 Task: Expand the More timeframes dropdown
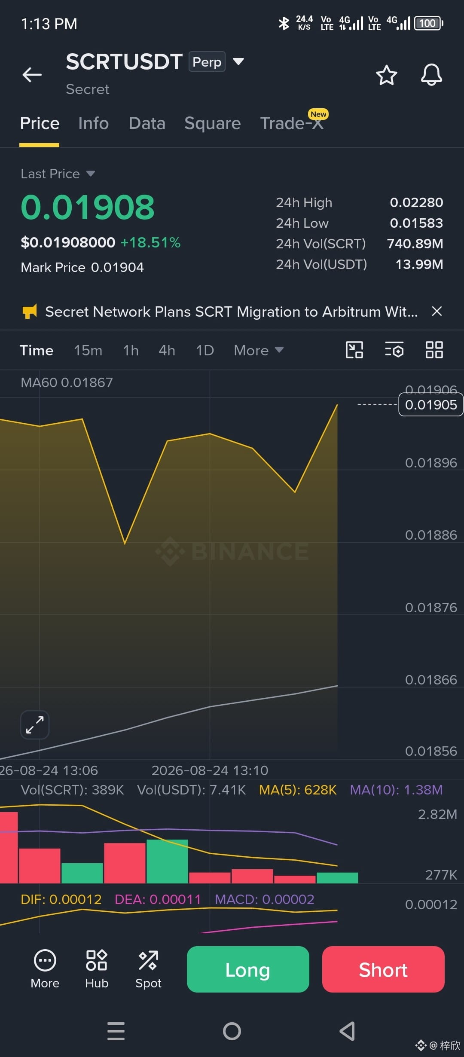pos(259,350)
